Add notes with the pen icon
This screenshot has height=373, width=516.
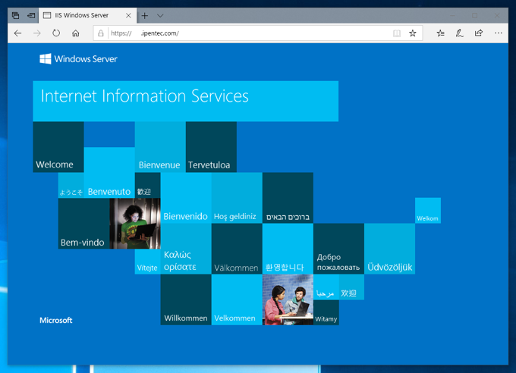459,33
